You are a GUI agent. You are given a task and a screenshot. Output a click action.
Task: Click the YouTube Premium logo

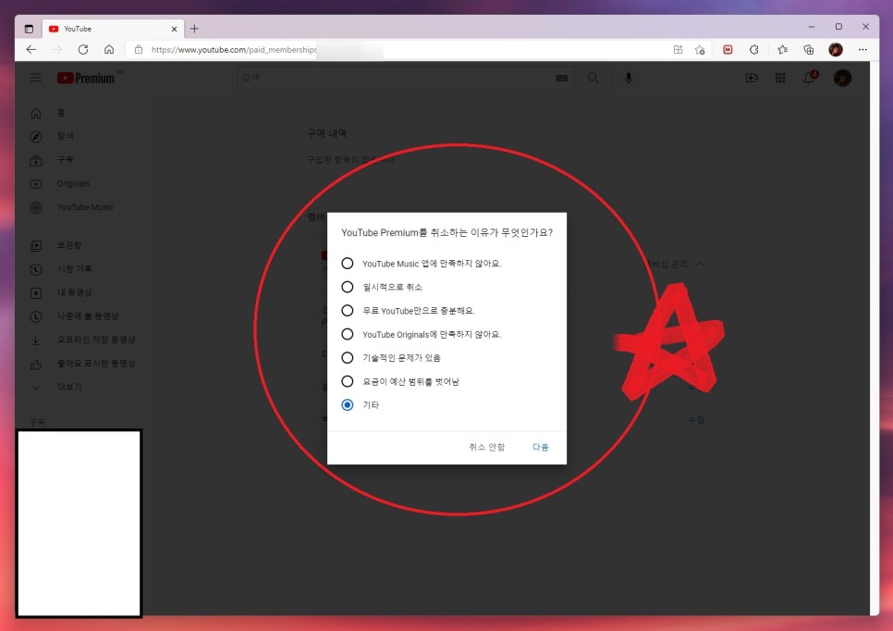(x=87, y=78)
